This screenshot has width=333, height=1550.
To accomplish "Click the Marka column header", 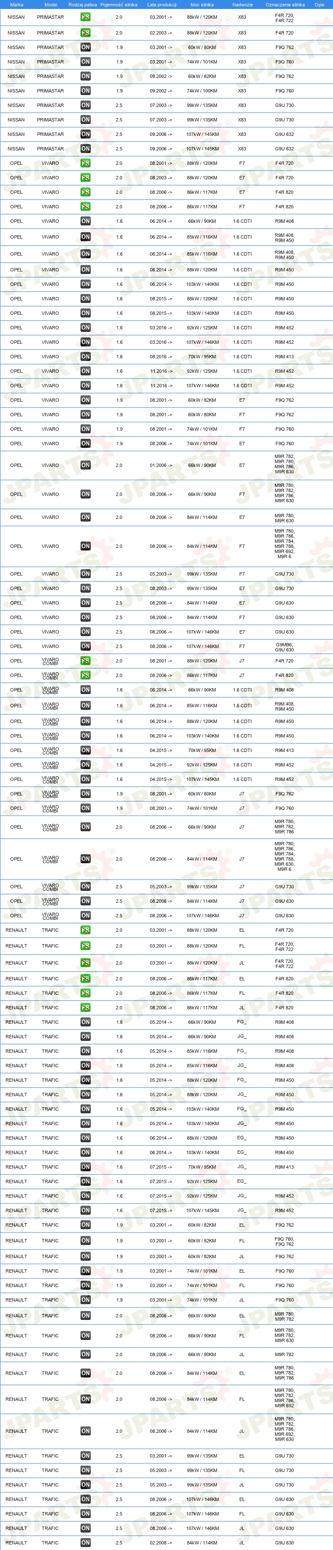I will coord(16,4).
